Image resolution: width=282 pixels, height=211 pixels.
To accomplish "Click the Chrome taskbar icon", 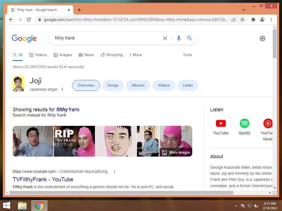I will click(39, 206).
